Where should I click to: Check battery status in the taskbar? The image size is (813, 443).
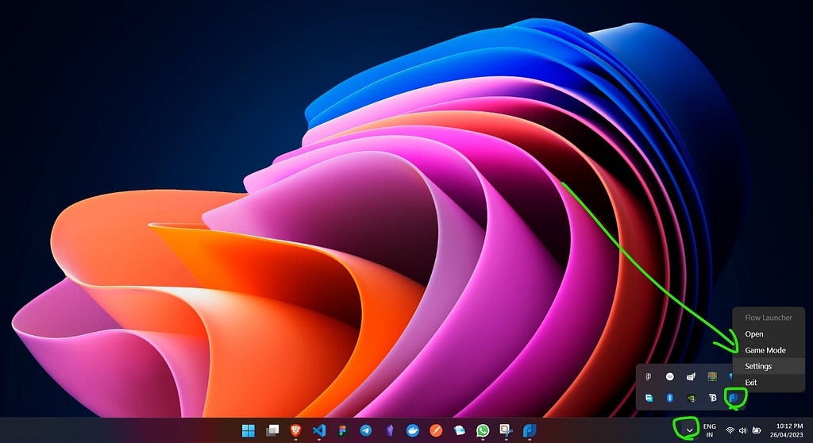756,430
